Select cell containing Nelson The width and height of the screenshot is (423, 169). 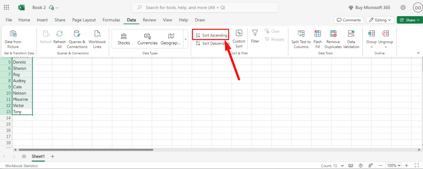(22, 93)
